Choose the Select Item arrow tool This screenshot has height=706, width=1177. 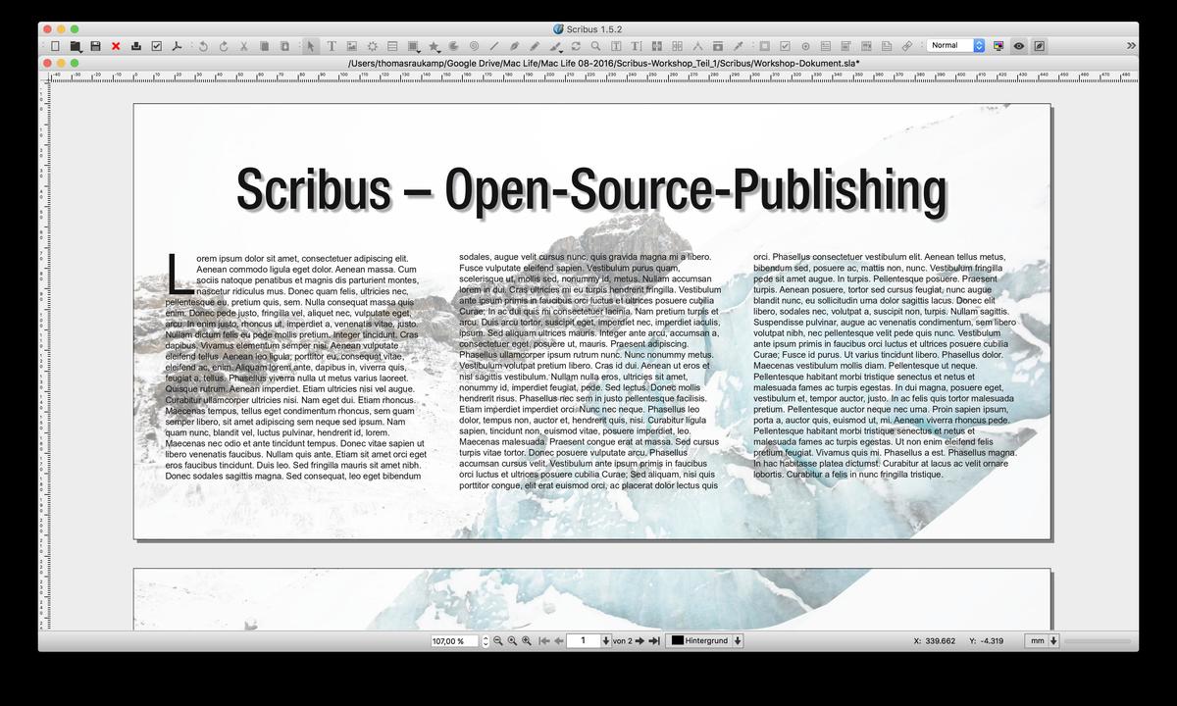point(310,46)
